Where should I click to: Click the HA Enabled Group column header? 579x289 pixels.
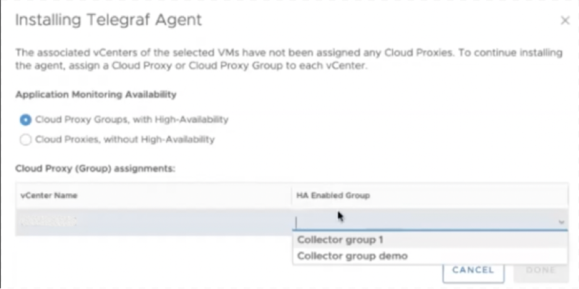click(x=333, y=196)
